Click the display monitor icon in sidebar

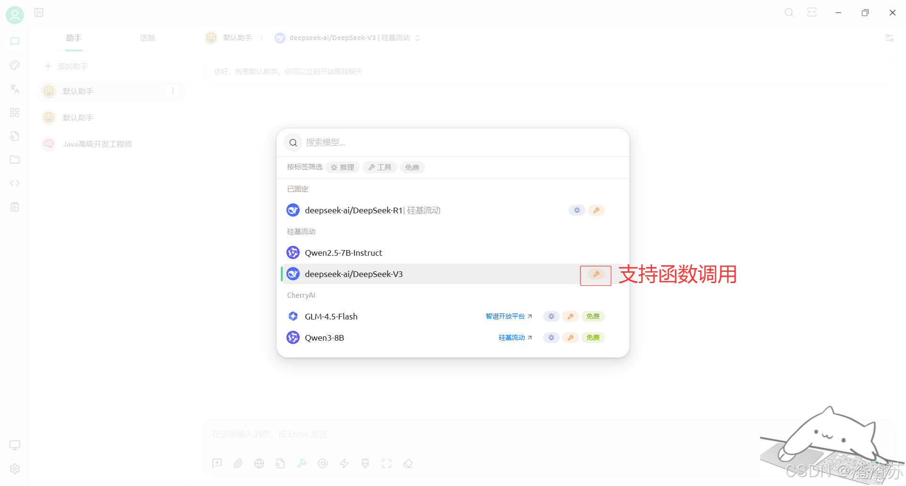15,445
